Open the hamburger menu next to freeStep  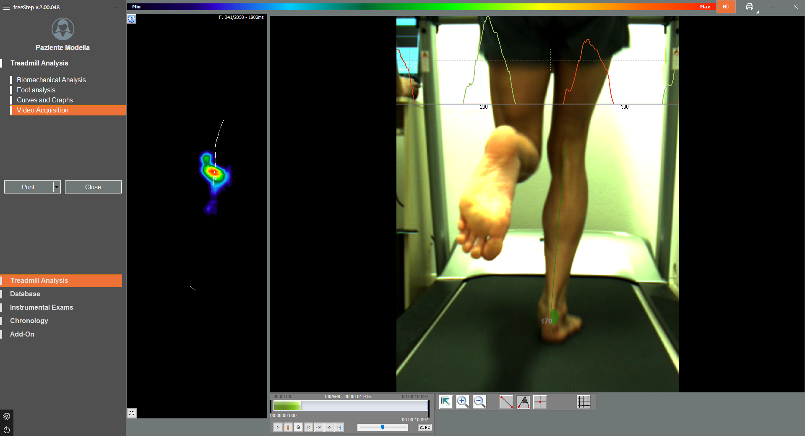click(6, 8)
